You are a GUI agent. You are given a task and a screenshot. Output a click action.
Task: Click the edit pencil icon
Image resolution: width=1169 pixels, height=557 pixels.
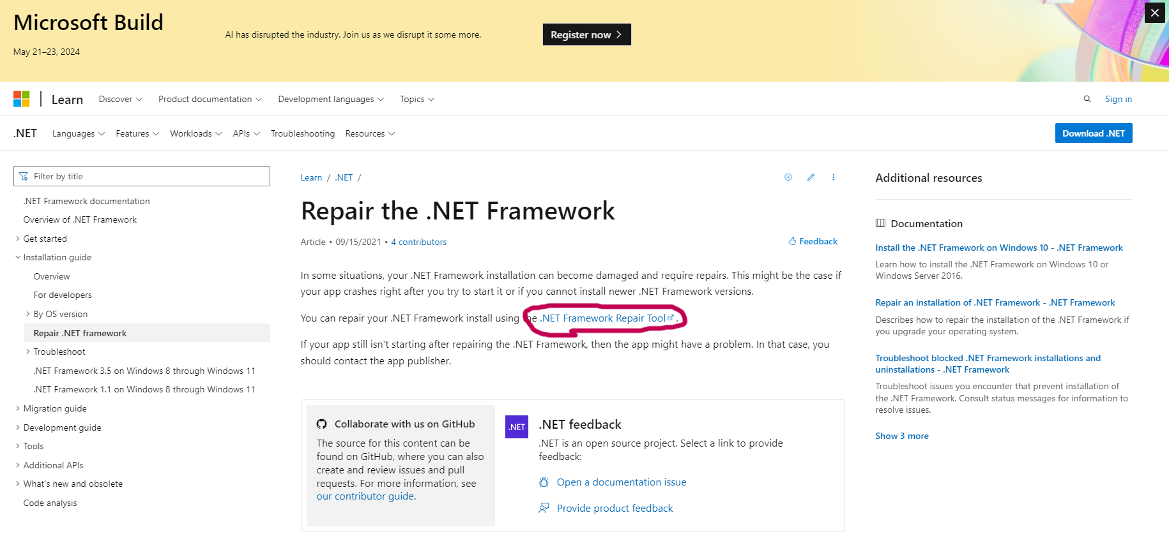(811, 177)
